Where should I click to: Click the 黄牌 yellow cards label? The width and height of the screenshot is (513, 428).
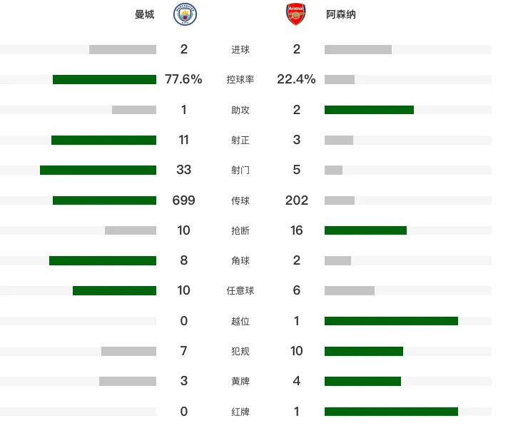[x=240, y=381]
